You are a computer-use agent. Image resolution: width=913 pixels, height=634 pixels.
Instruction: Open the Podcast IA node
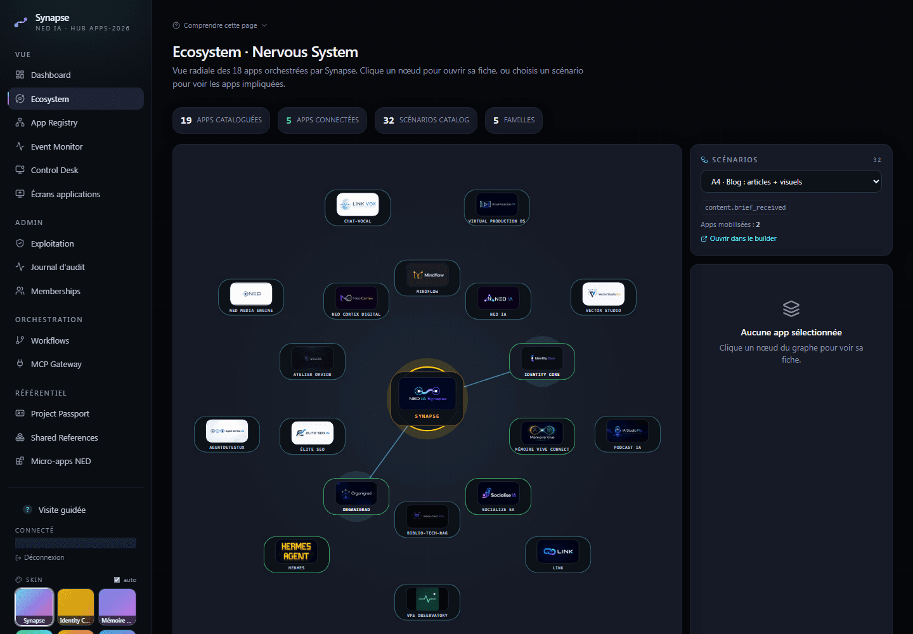pos(628,434)
